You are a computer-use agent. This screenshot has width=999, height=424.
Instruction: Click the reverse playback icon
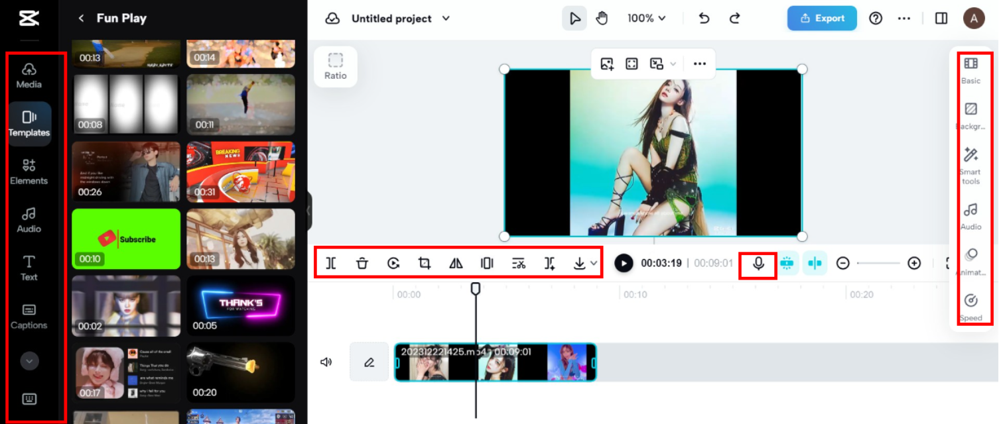[393, 263]
